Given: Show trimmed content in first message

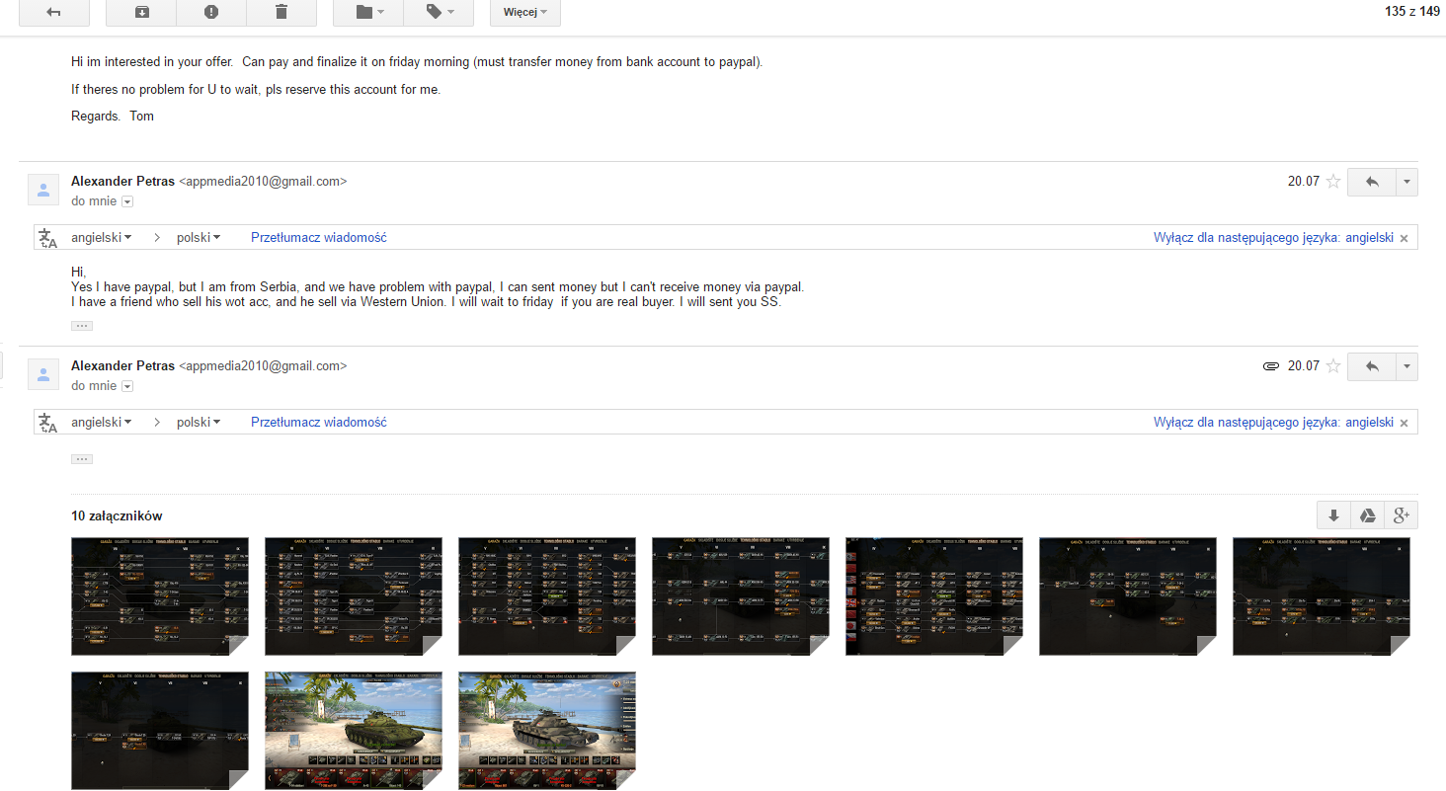Looking at the screenshot, I should coord(82,325).
